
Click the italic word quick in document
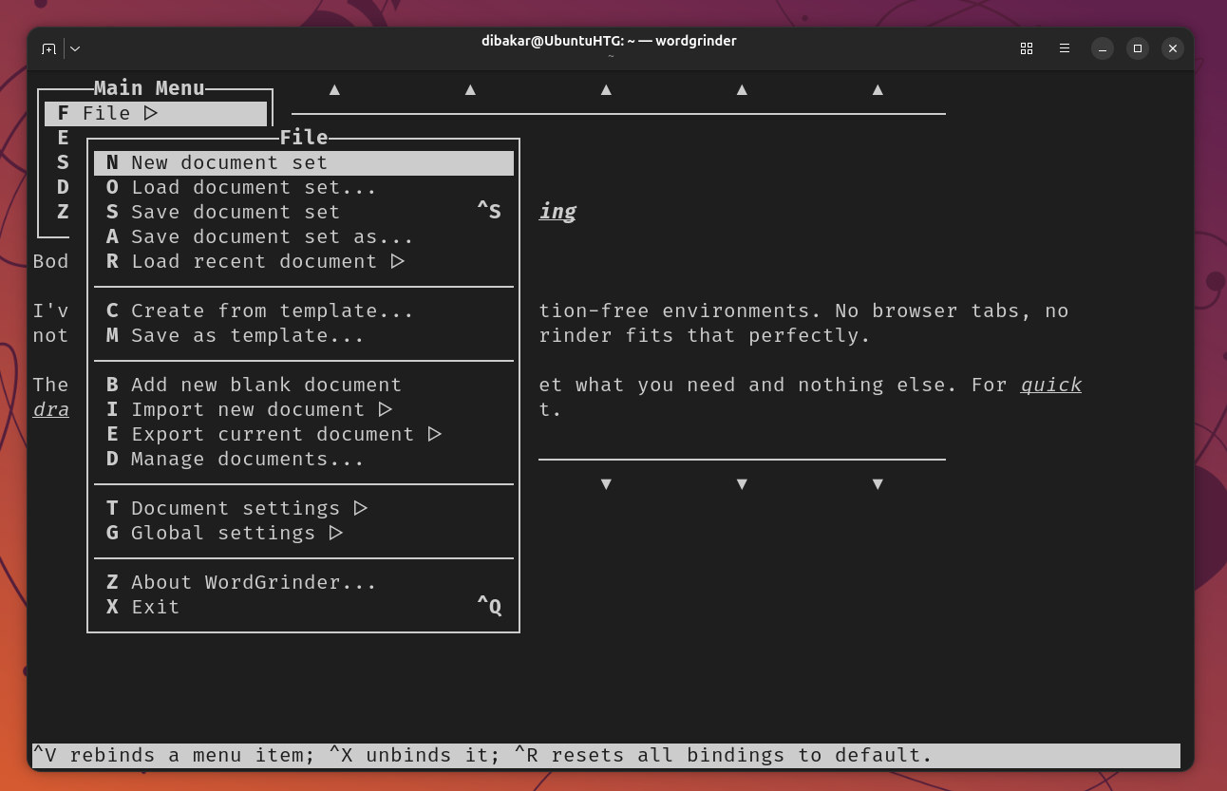click(1051, 386)
